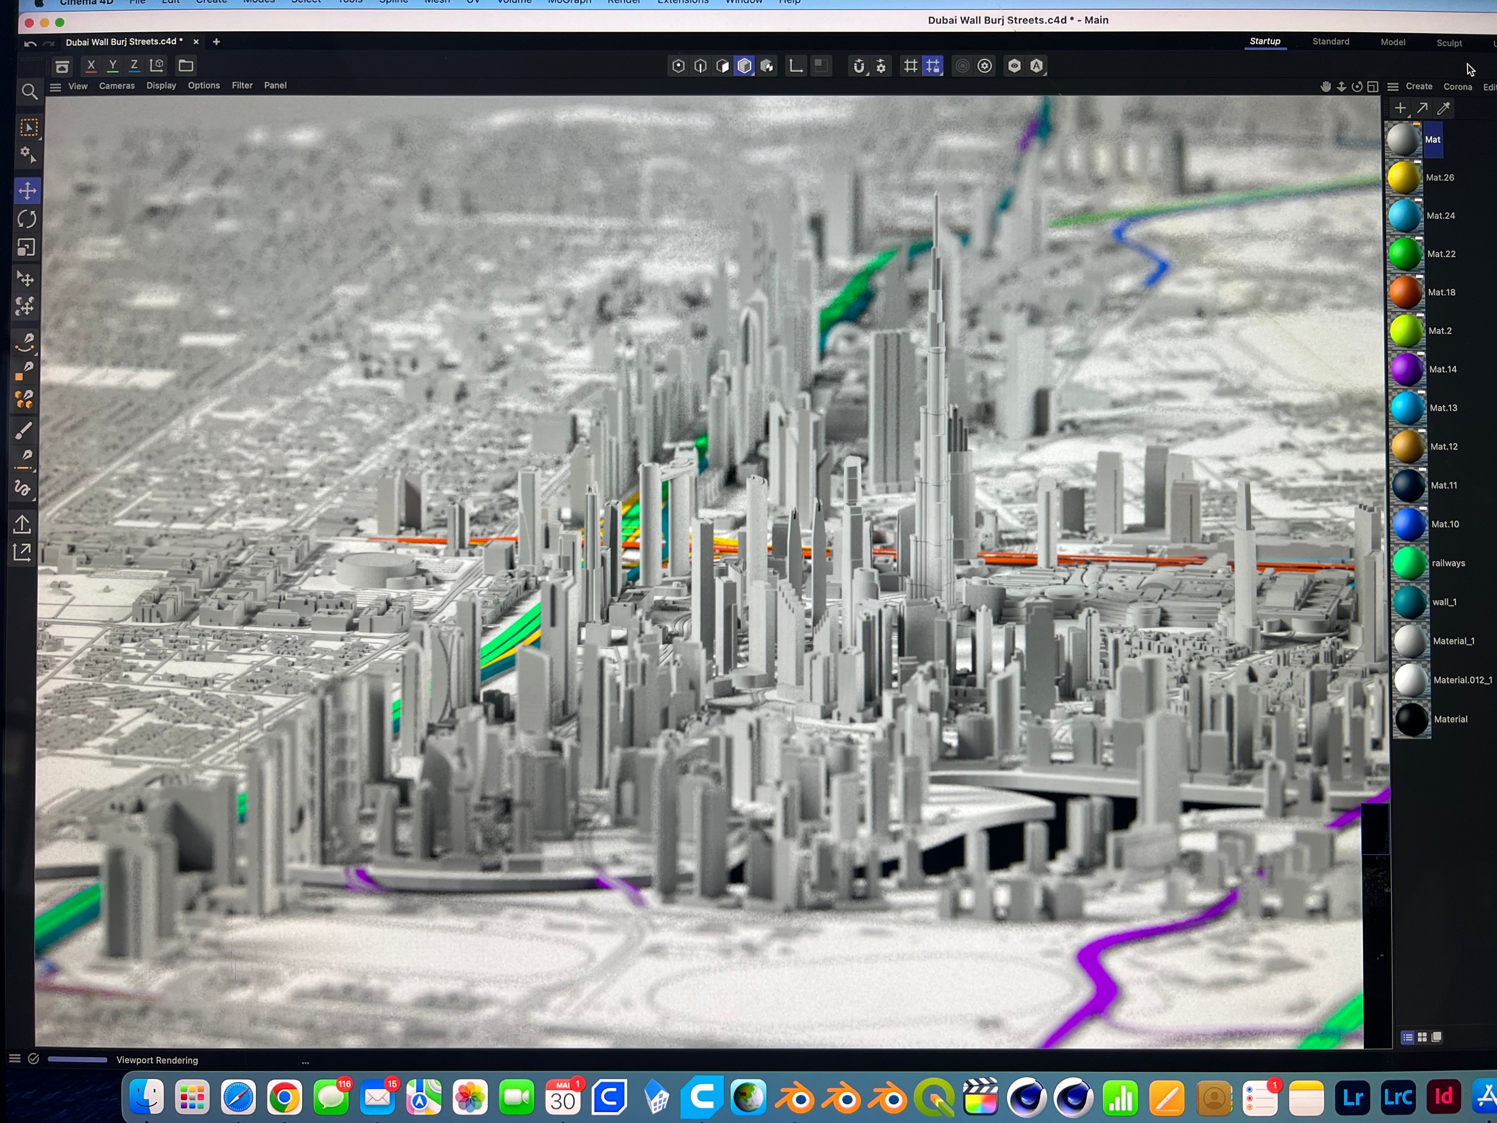Toggle the Y axis lock
1497x1123 pixels.
[x=112, y=66]
